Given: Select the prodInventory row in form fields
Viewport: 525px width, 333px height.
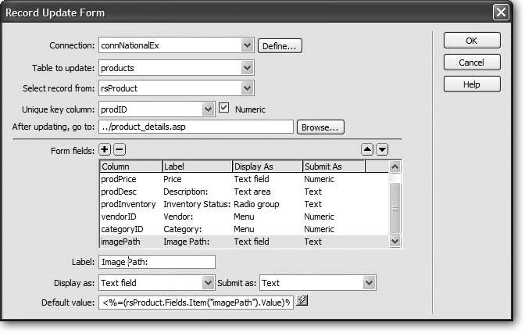Looking at the screenshot, I should [x=244, y=204].
